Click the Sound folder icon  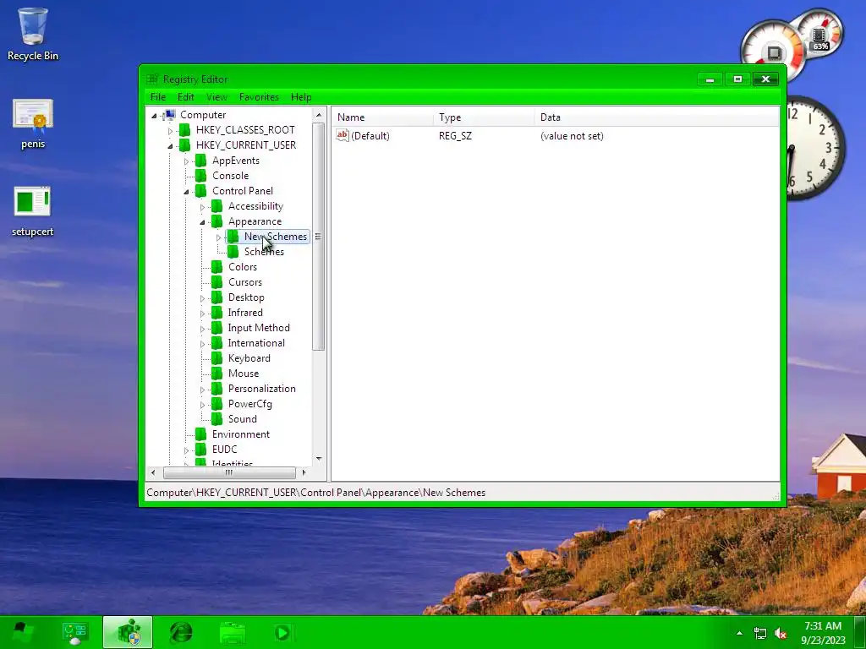pos(217,419)
